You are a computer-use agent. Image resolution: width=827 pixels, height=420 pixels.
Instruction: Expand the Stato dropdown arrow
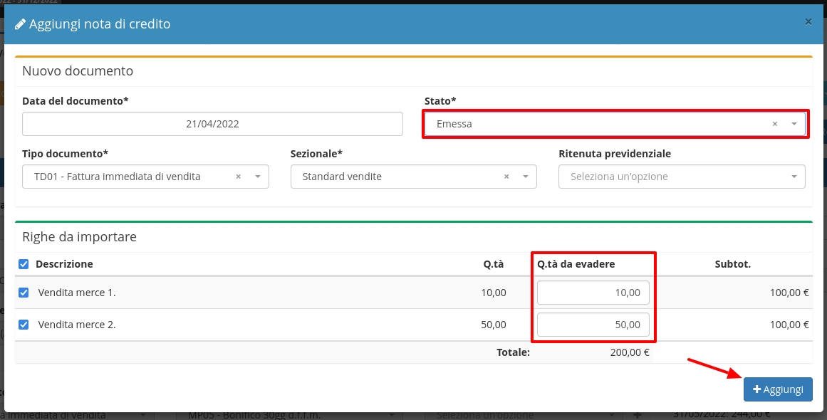[794, 124]
